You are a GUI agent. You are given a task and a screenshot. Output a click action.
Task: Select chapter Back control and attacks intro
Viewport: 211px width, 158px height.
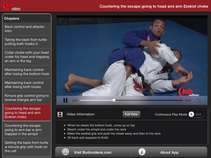(x=27, y=29)
